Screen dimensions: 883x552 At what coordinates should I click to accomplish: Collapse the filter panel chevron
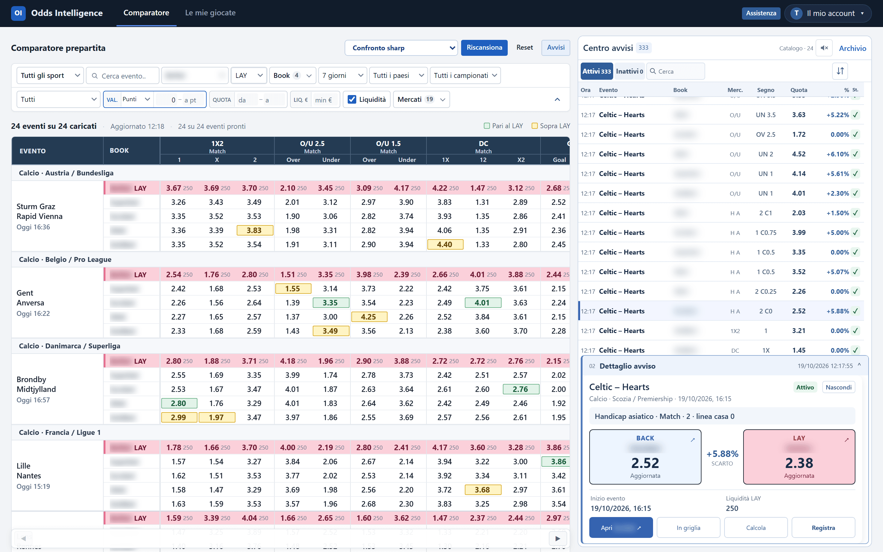click(x=557, y=99)
